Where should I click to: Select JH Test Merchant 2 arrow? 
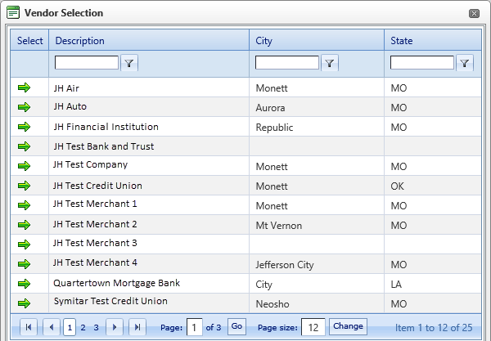click(x=24, y=225)
